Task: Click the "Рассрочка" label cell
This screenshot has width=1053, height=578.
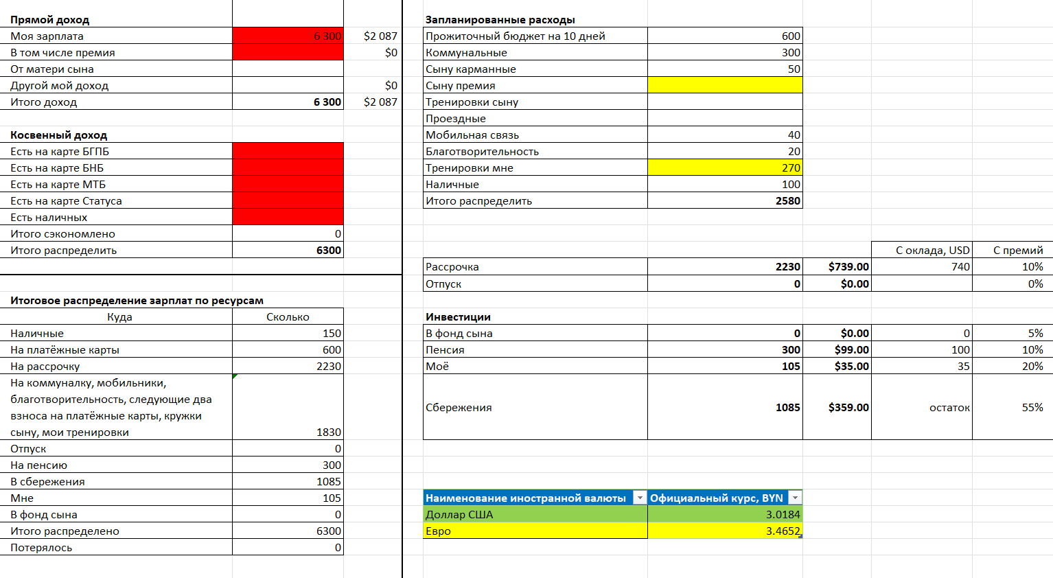Action: 535,266
